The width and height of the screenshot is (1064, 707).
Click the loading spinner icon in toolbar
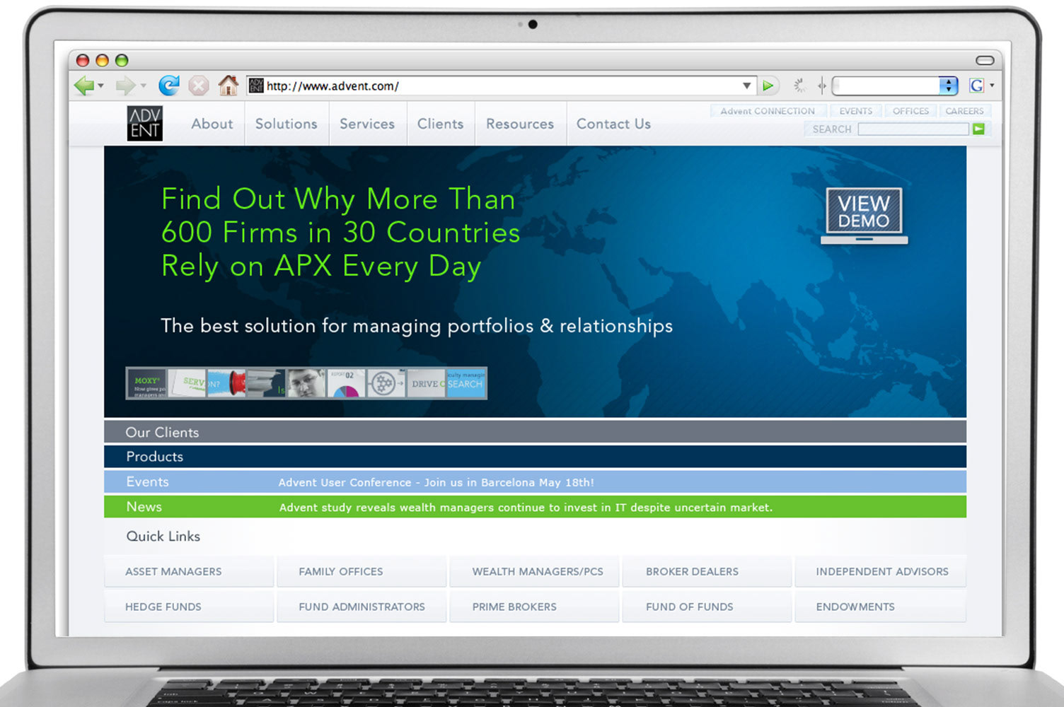[x=799, y=86]
